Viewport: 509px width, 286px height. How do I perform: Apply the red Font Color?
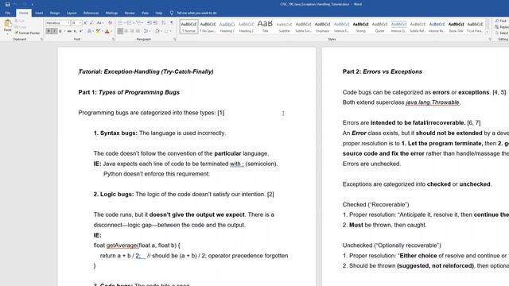click(x=107, y=31)
